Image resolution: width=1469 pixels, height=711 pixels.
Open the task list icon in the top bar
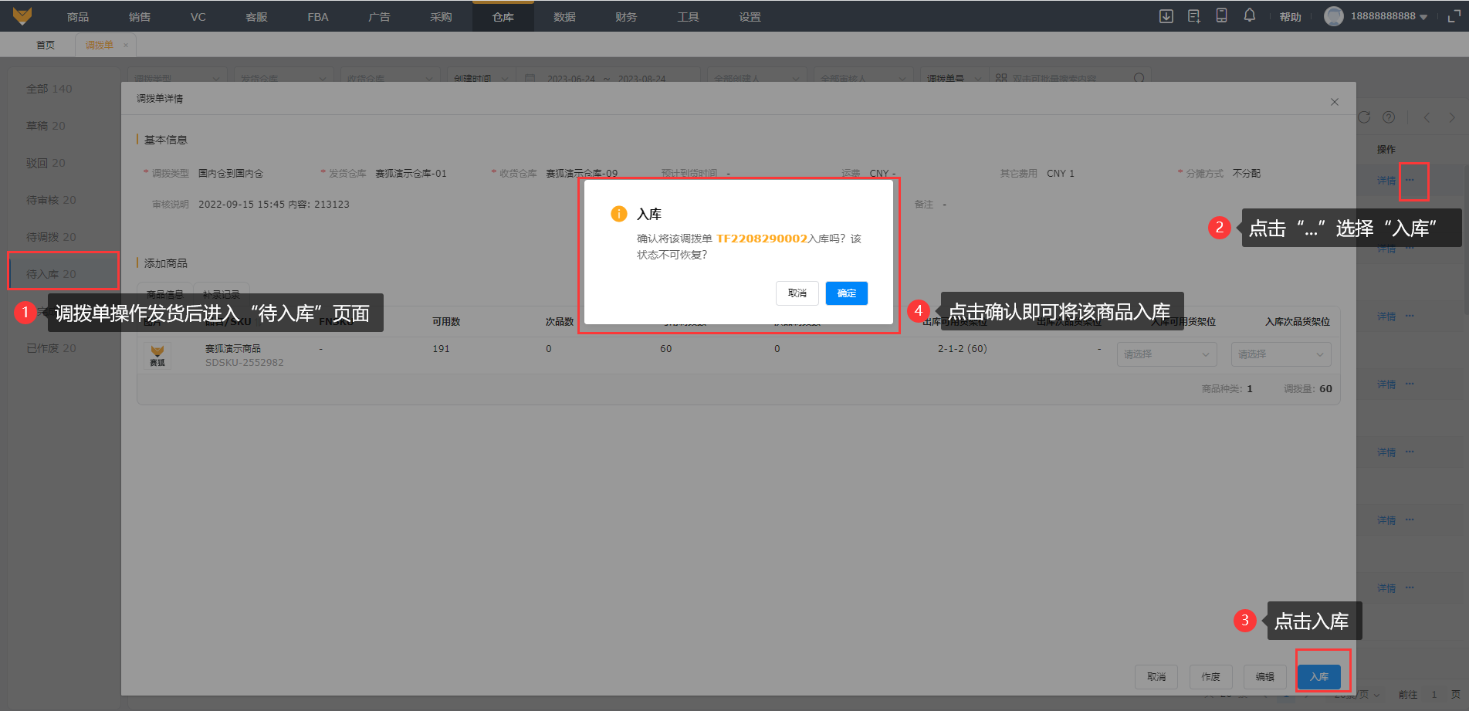tap(1194, 16)
